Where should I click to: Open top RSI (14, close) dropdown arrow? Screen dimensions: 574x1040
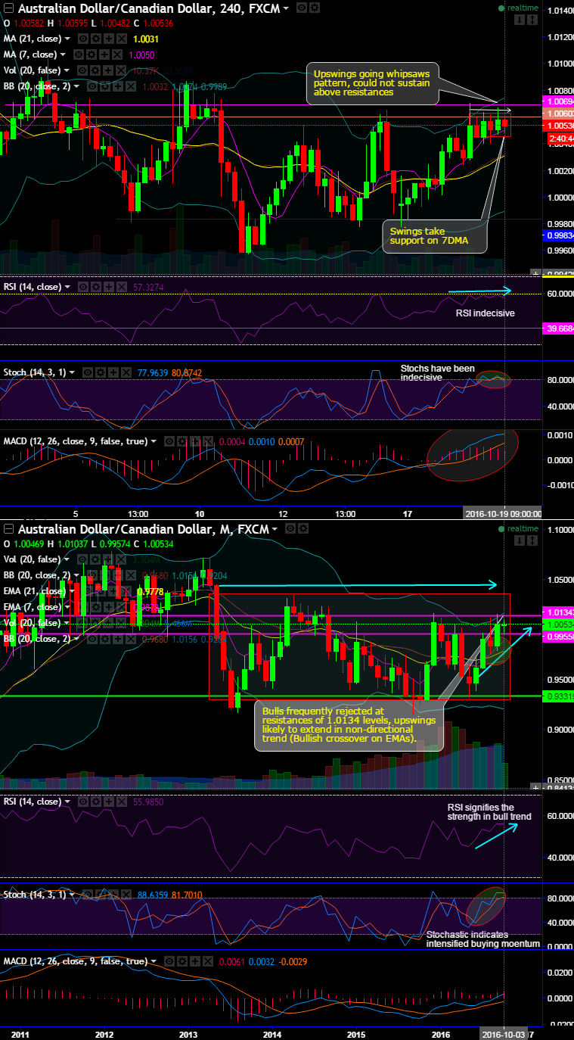point(67,287)
